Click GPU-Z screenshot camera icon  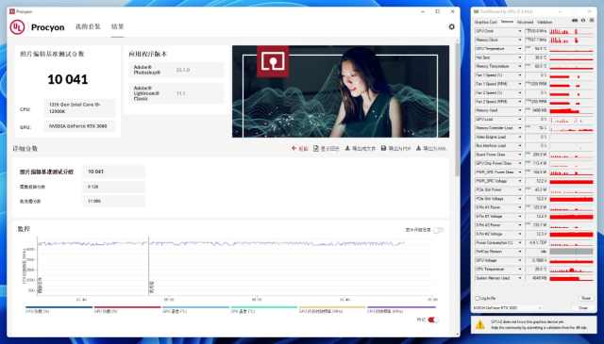575,21
